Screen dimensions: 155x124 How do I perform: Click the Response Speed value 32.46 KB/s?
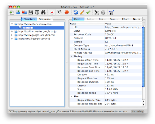tap(112, 93)
